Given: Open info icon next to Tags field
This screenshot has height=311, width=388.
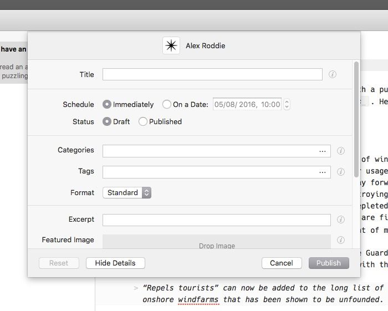Looking at the screenshot, I should (x=341, y=172).
